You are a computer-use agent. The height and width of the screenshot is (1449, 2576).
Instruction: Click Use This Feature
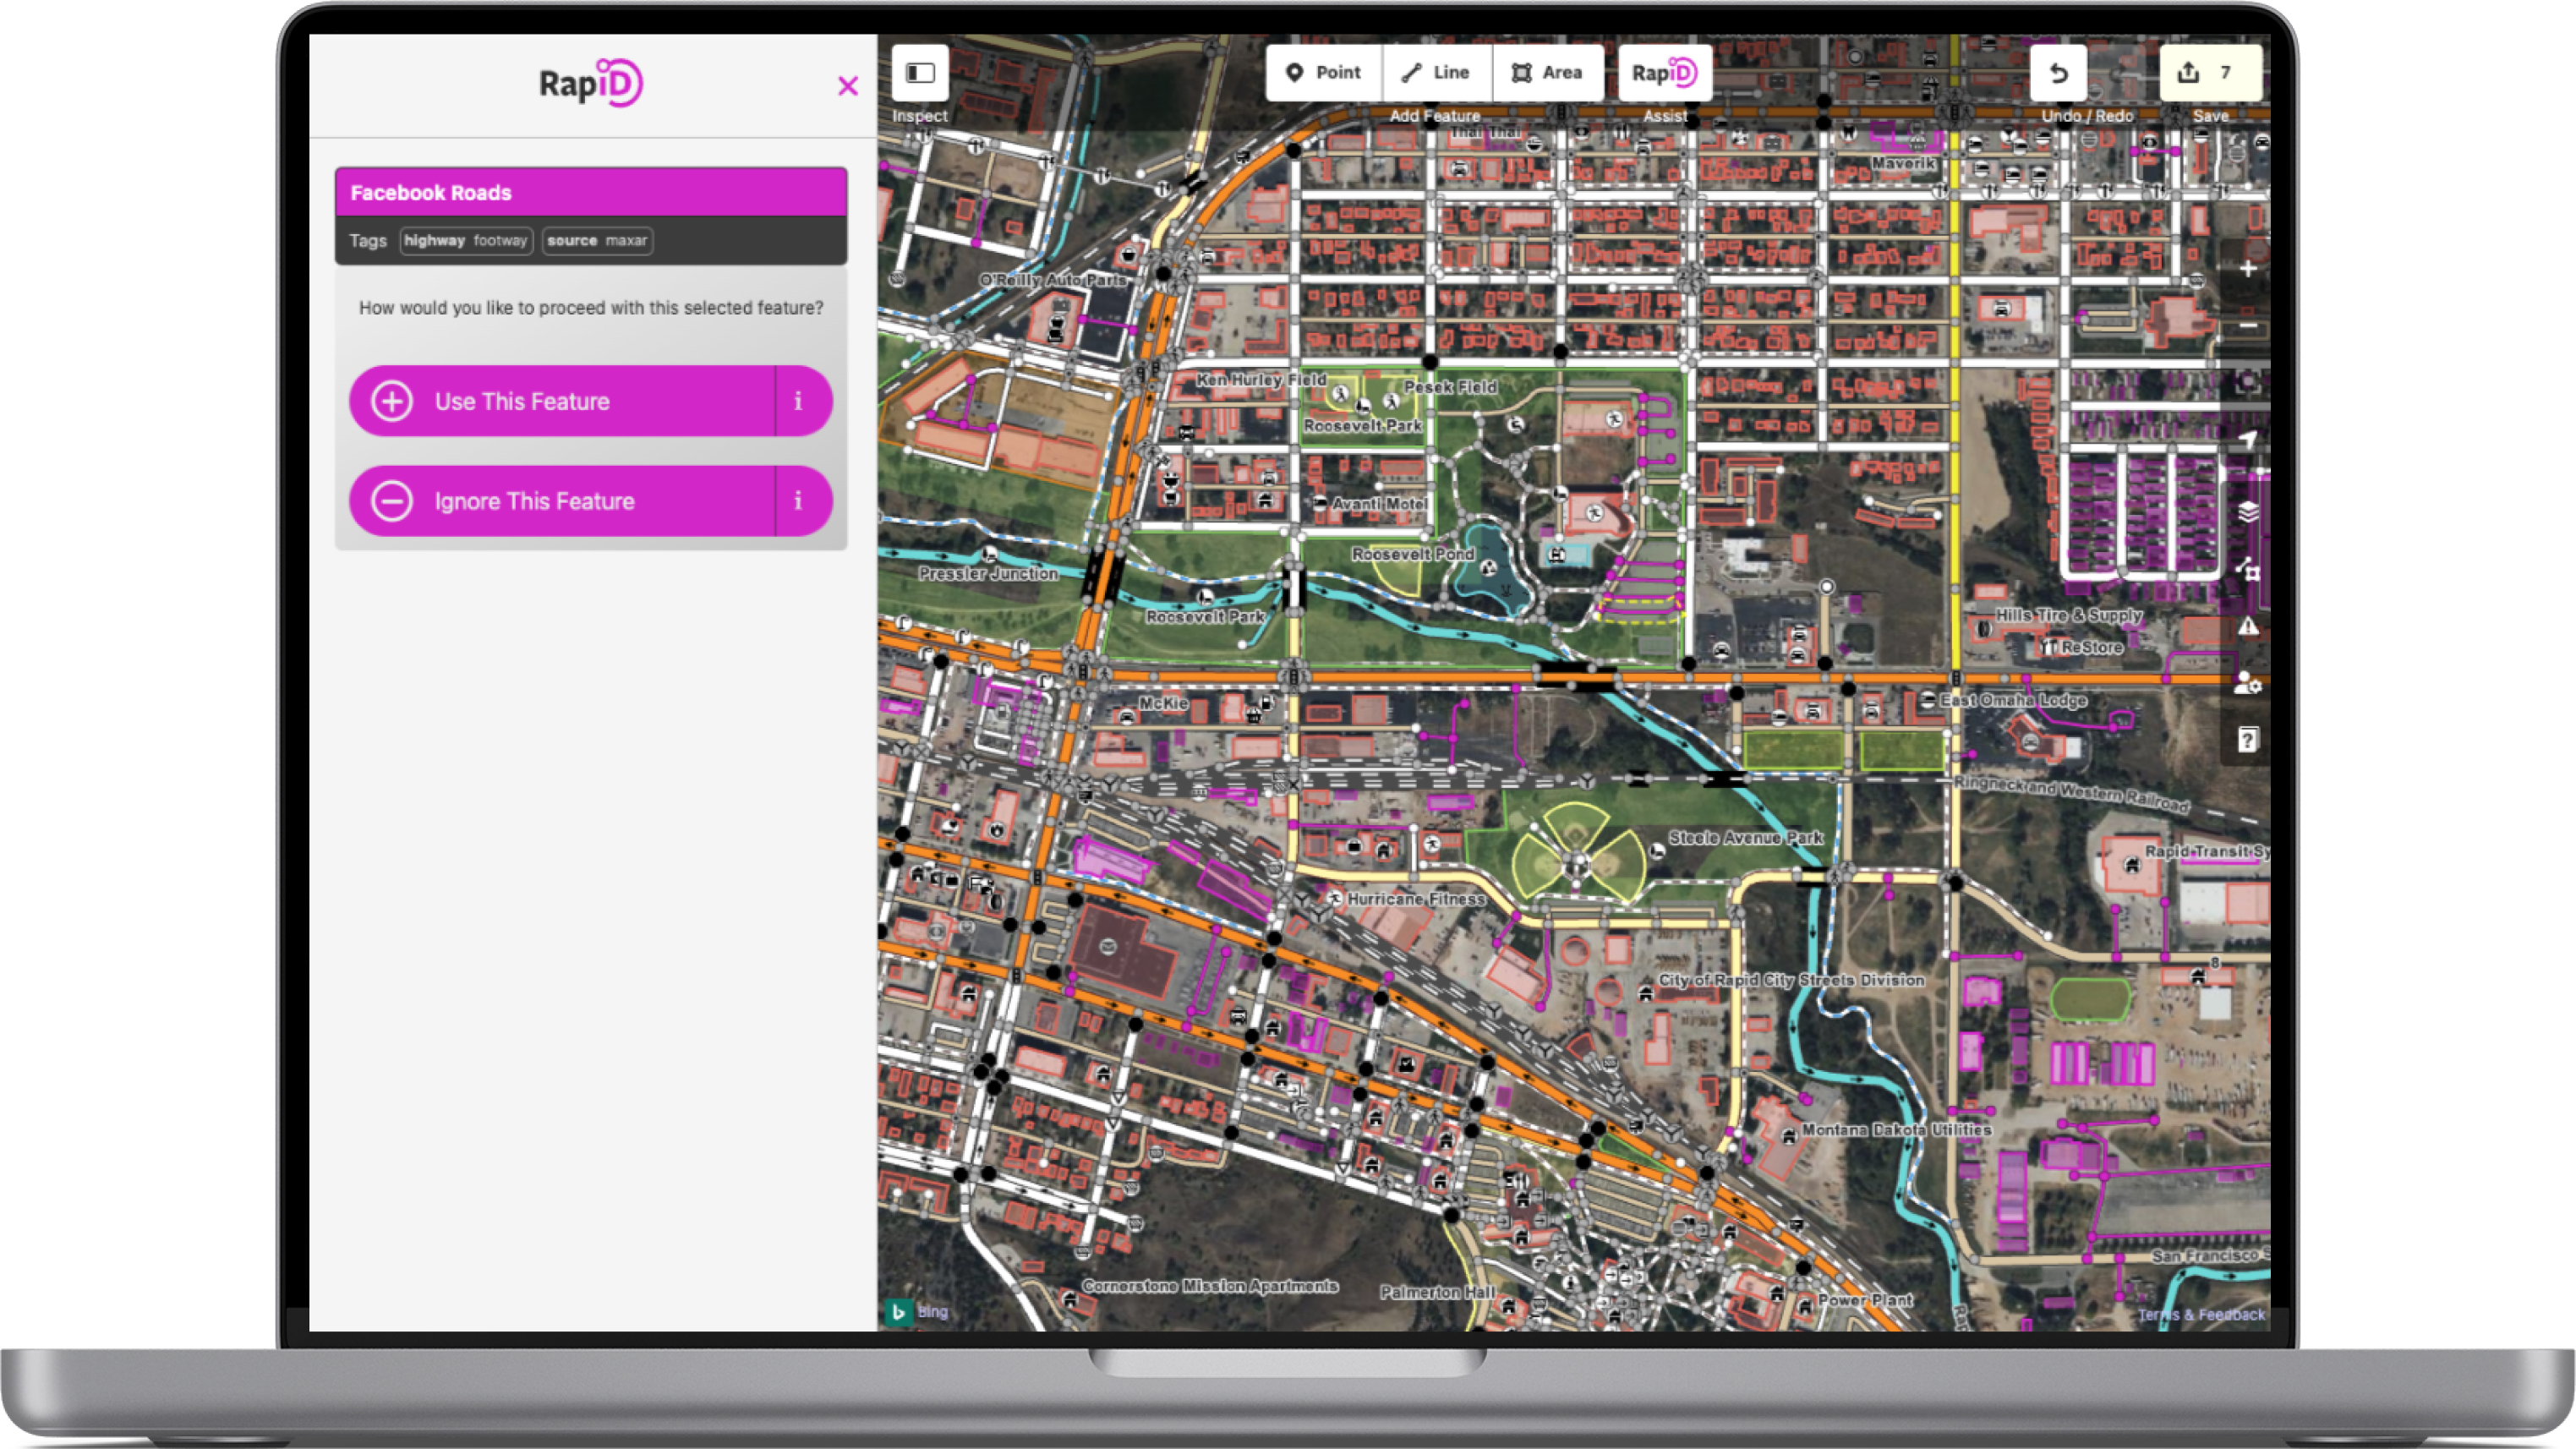pos(562,401)
